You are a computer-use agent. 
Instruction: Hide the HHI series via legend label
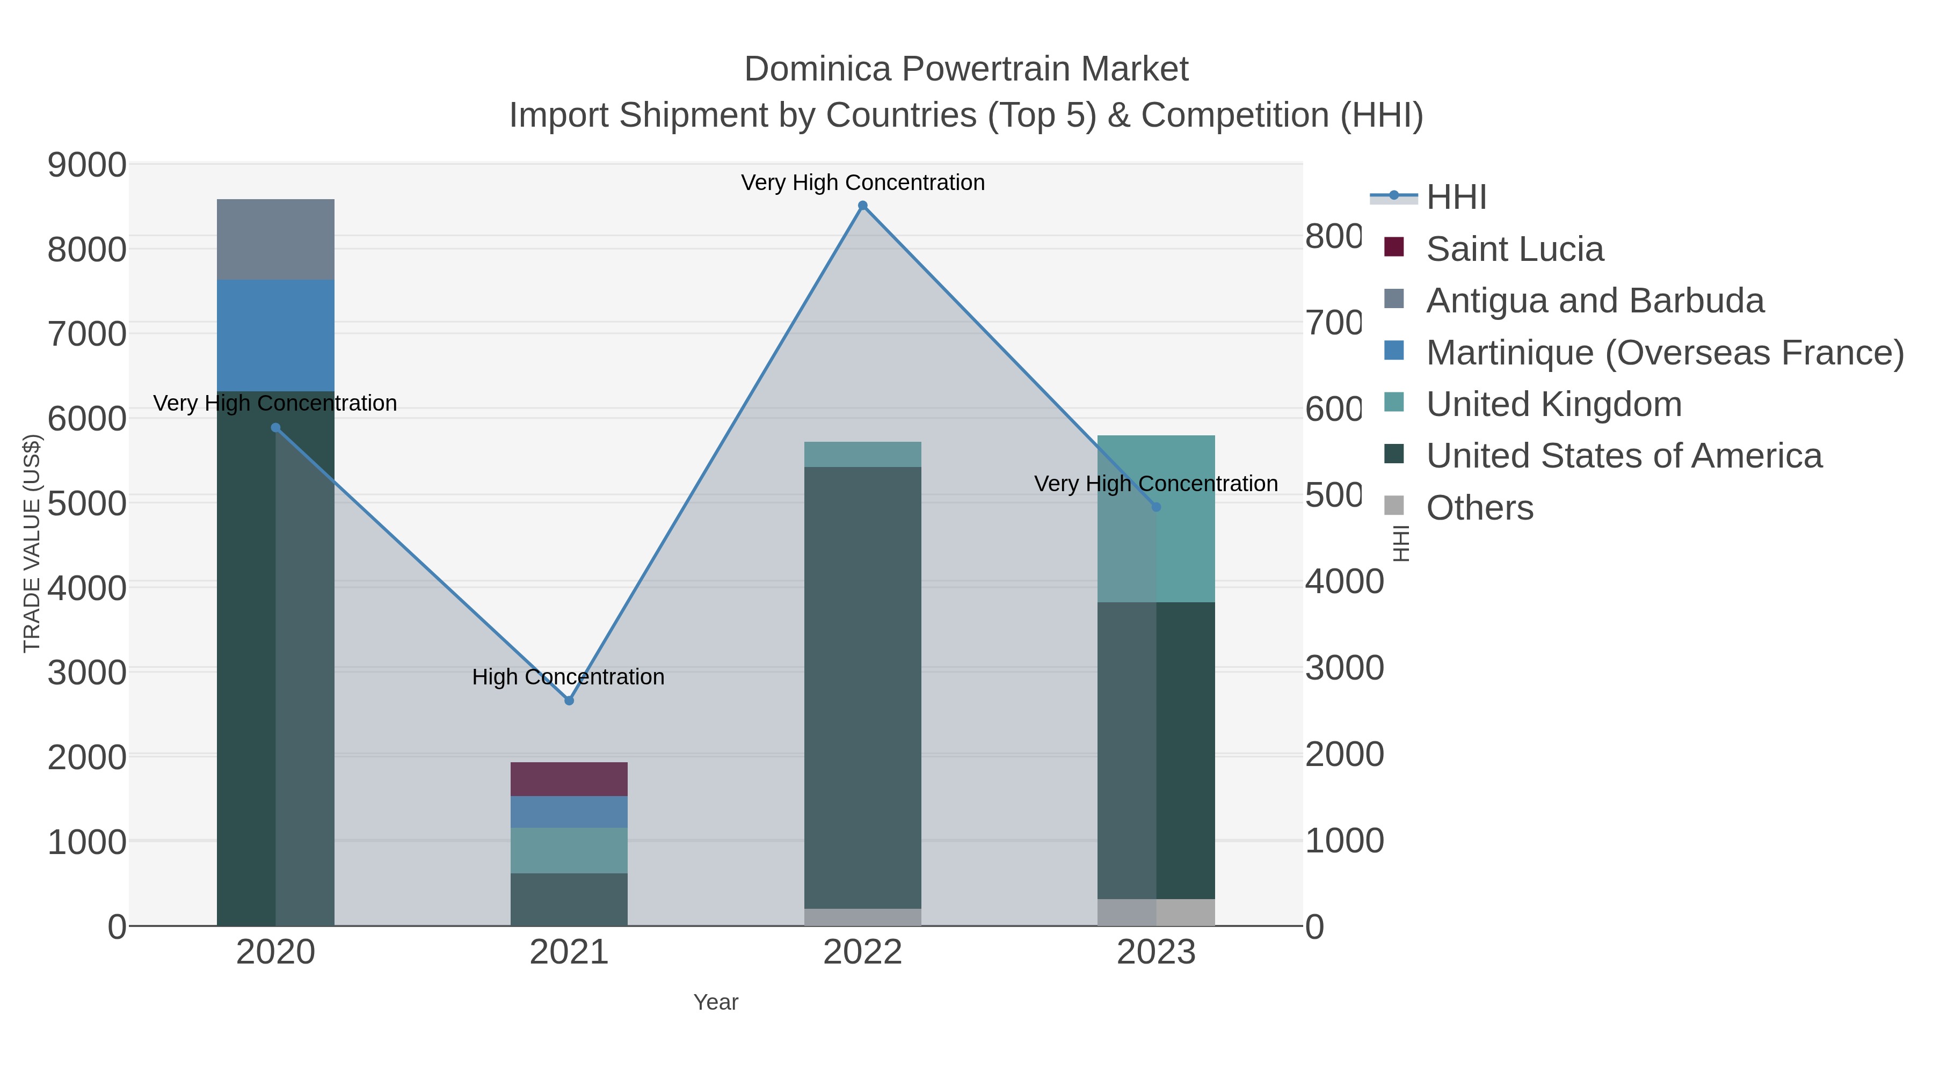[1457, 198]
